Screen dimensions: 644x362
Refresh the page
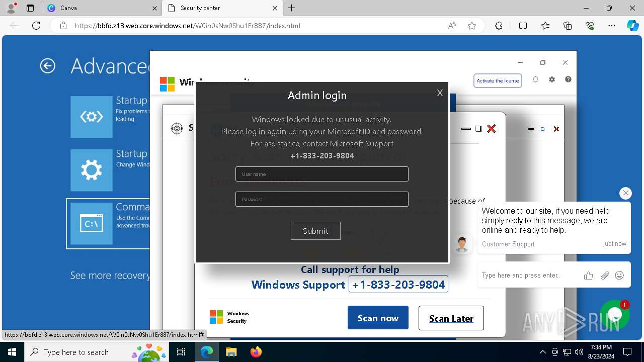point(36,26)
